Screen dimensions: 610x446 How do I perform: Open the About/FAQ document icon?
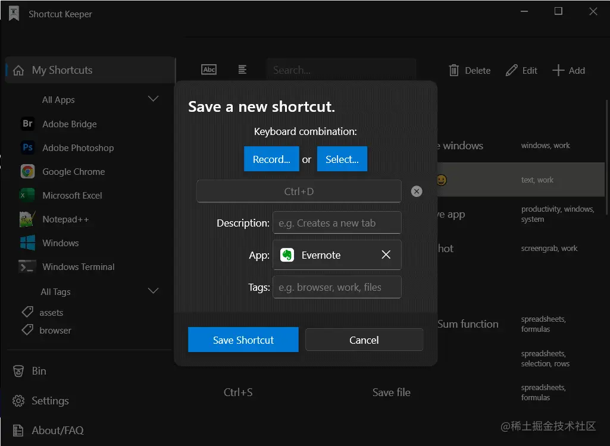18,430
